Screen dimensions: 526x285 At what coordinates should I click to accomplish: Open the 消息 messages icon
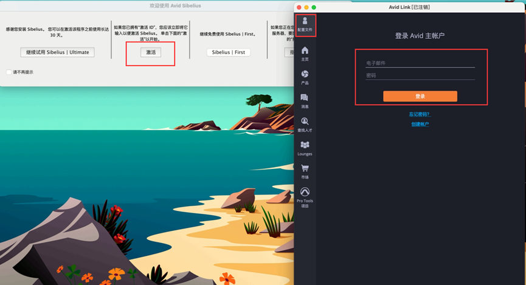305,100
